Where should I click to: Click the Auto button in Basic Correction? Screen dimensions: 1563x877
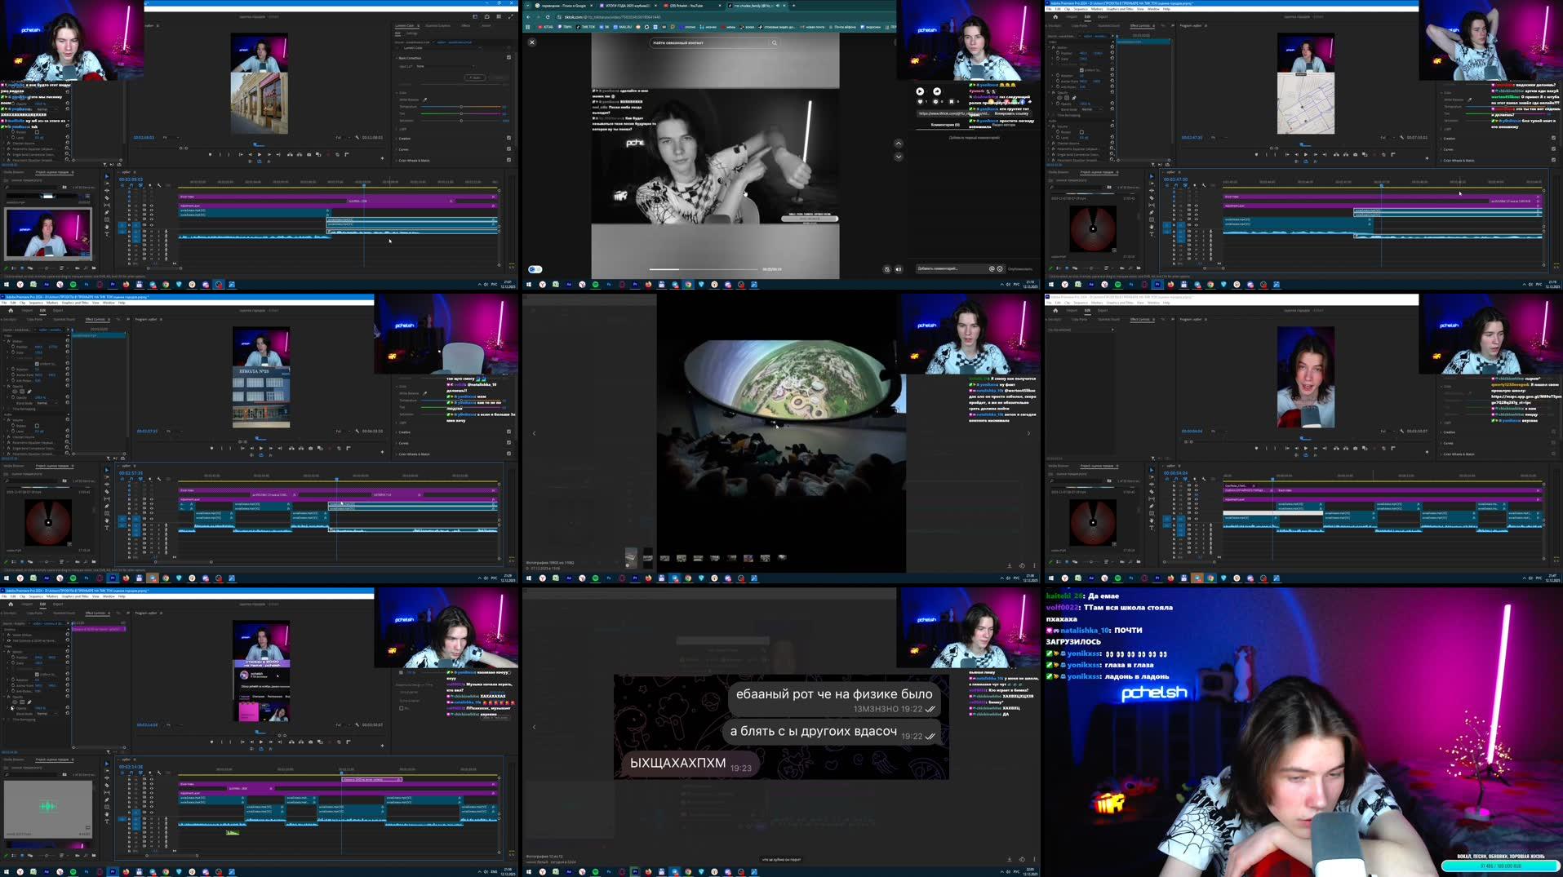(x=475, y=78)
